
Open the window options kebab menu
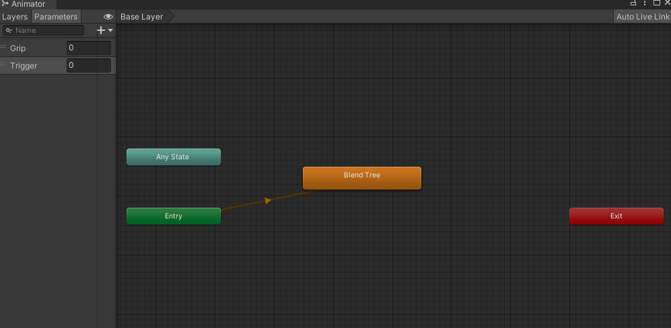(x=645, y=3)
